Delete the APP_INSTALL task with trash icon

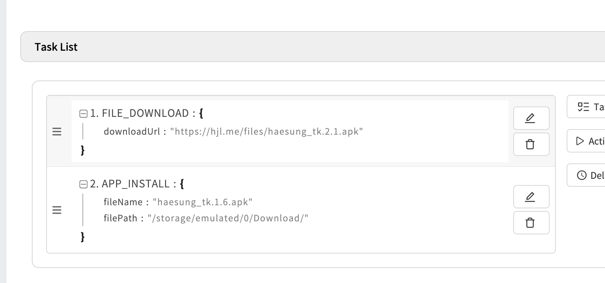pyautogui.click(x=531, y=223)
